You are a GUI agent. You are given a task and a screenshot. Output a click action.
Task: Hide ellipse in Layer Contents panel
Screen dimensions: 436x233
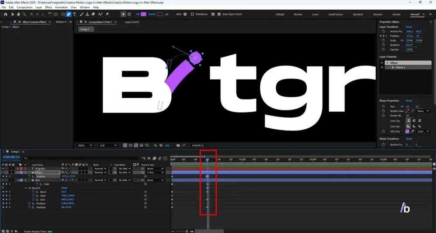382,63
